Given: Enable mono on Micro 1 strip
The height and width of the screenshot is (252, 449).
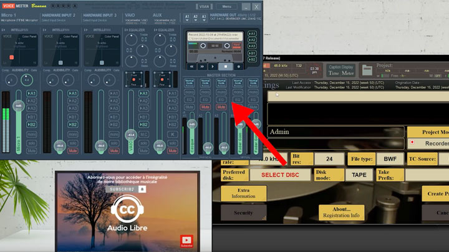Looking at the screenshot, I should [32, 134].
